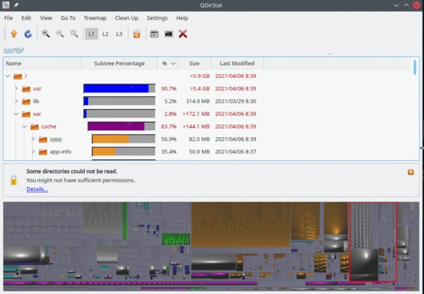Click the app-info folder icon

tap(43, 152)
